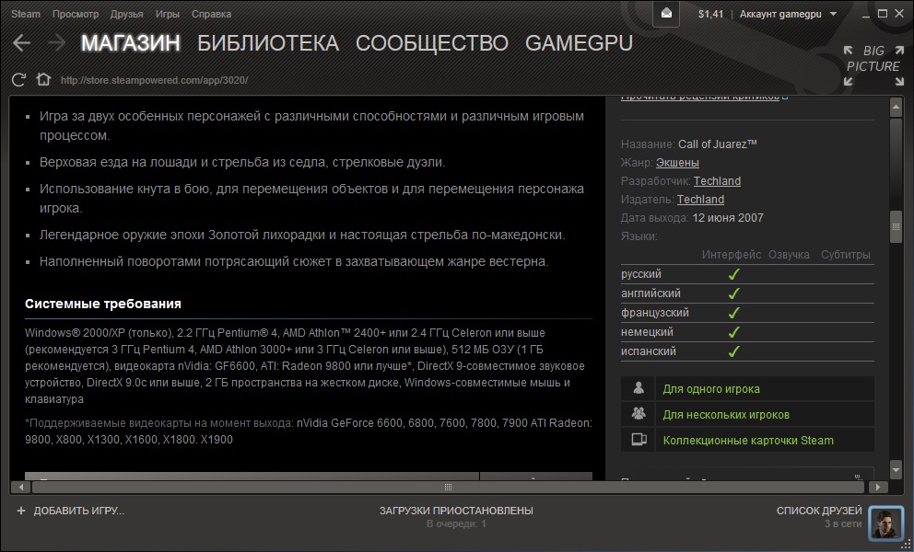
Task: Open the home page icon
Action: pyautogui.click(x=43, y=79)
